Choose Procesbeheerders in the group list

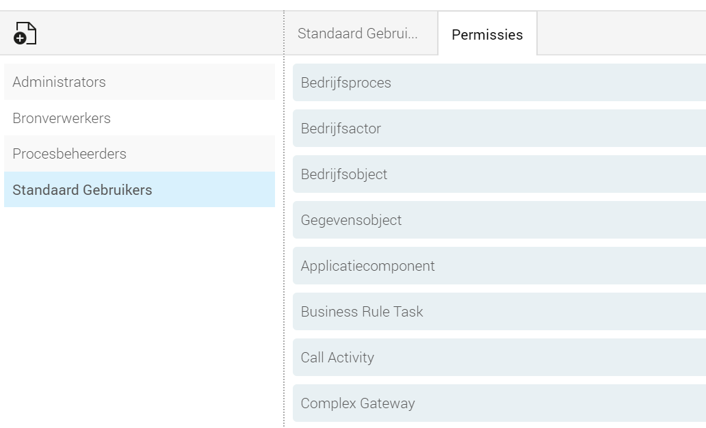click(140, 154)
